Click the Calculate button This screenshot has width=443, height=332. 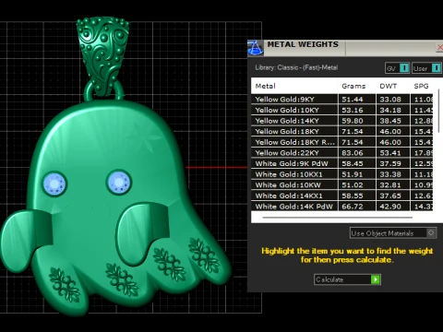coord(347,279)
